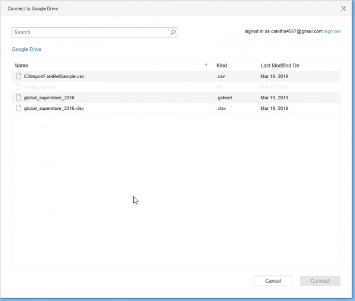Select the C2ImportFamRelSample.csv file name

[x=54, y=76]
